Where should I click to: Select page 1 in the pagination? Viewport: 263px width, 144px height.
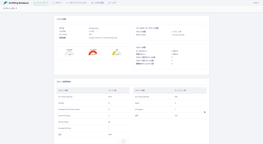(x=123, y=141)
